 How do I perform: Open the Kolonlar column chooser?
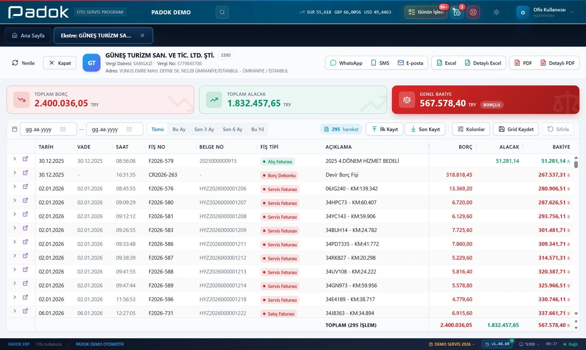pos(471,129)
